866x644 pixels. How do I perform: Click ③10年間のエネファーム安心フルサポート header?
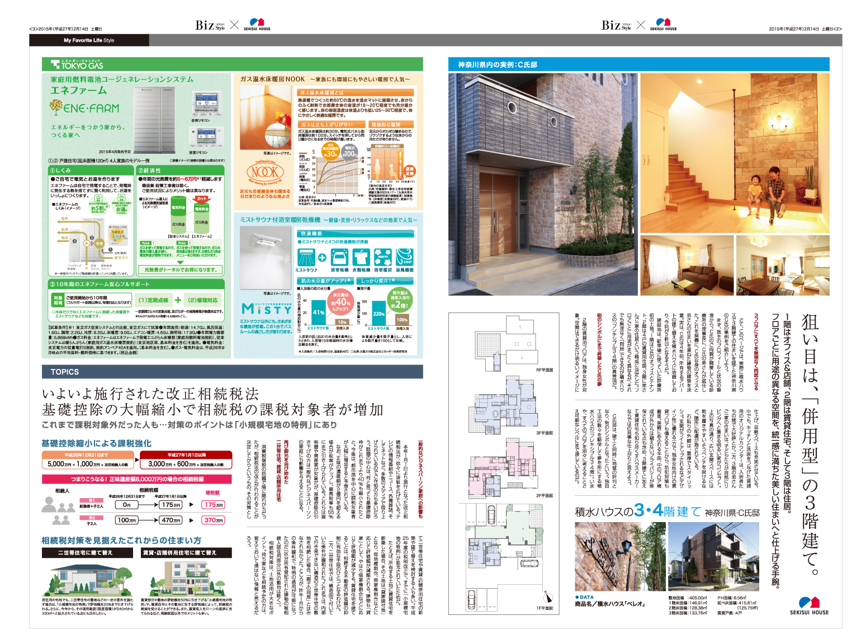[136, 284]
